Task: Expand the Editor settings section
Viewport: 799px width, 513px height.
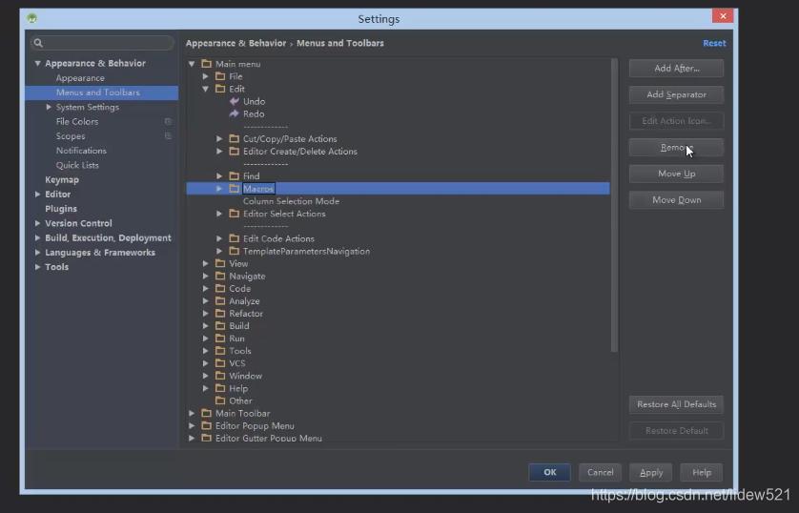Action: point(37,195)
